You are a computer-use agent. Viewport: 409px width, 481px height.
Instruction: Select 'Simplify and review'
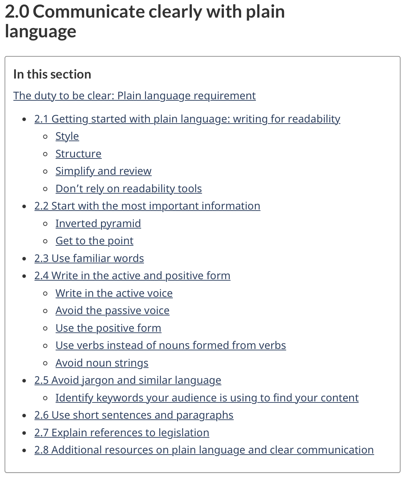103,171
